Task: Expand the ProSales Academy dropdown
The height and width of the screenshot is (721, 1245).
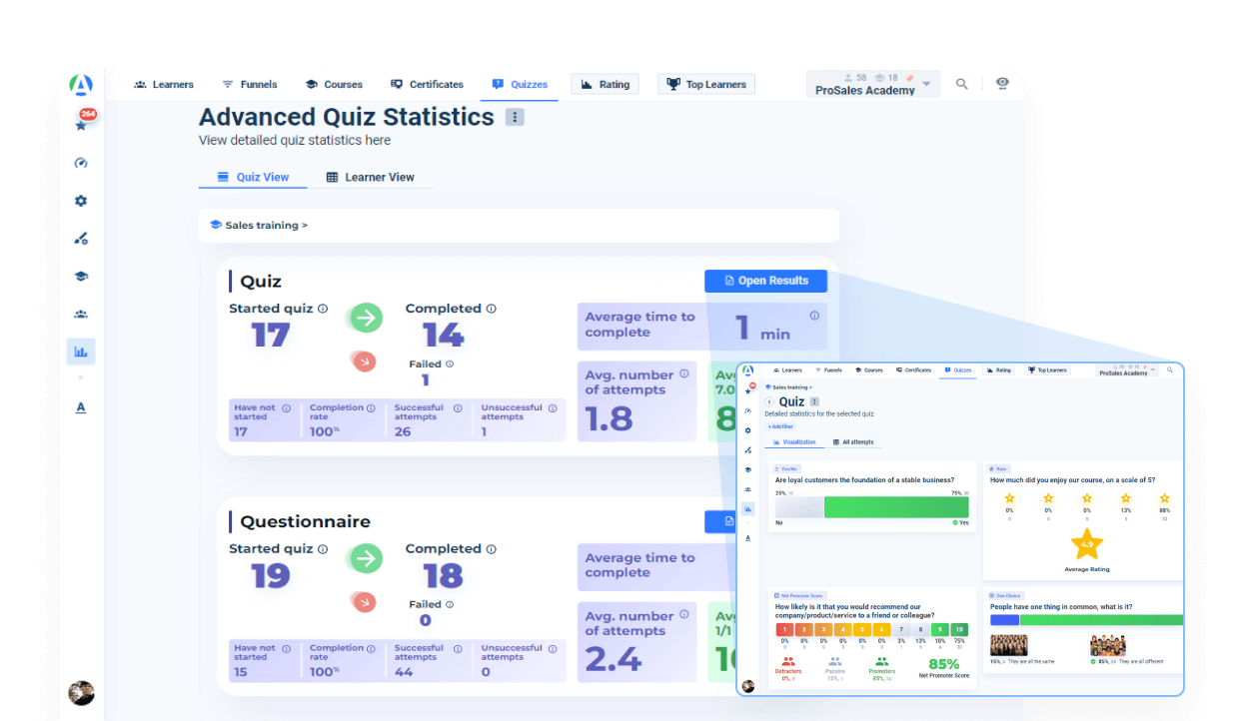Action: [927, 84]
